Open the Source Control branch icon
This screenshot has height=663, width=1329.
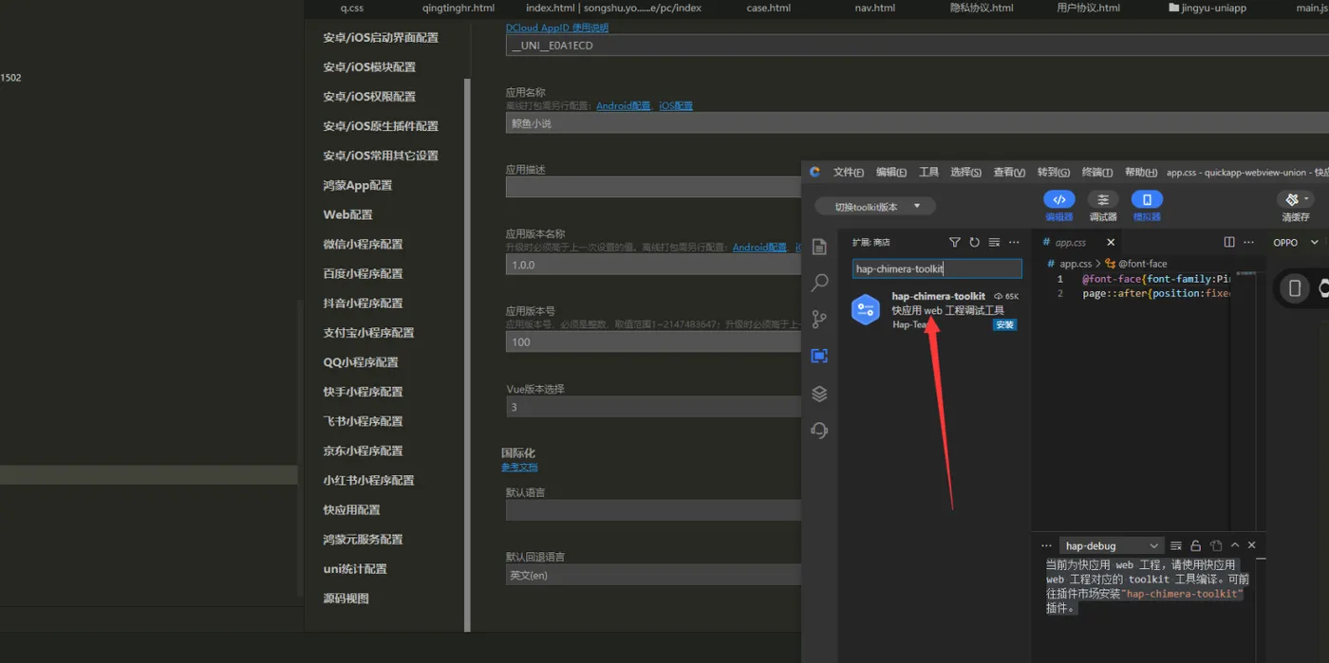[819, 320]
